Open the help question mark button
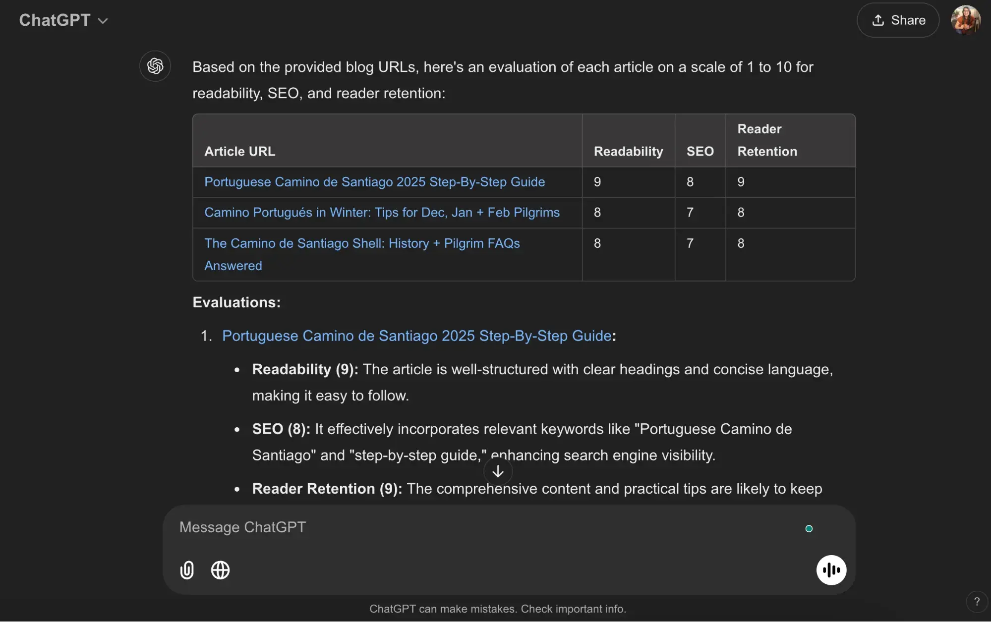The width and height of the screenshot is (991, 622). point(977,601)
